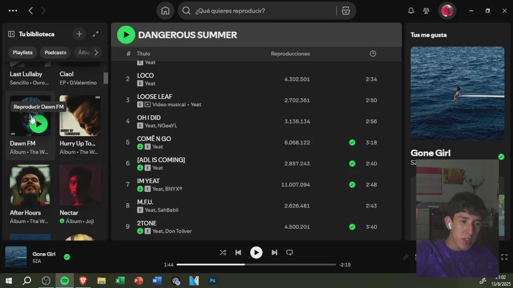Viewport: 513px width, 288px height.
Task: Open artist link SahBabii
Action: 168,210
